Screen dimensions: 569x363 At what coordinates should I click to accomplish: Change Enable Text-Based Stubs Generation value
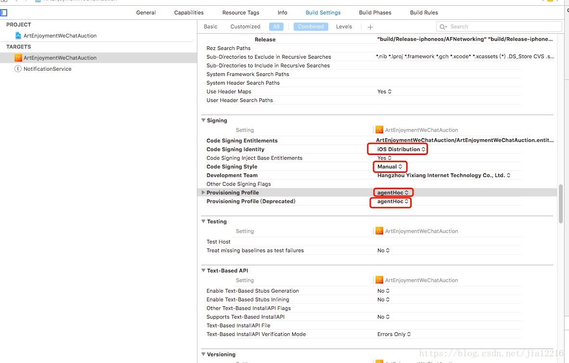pos(383,291)
